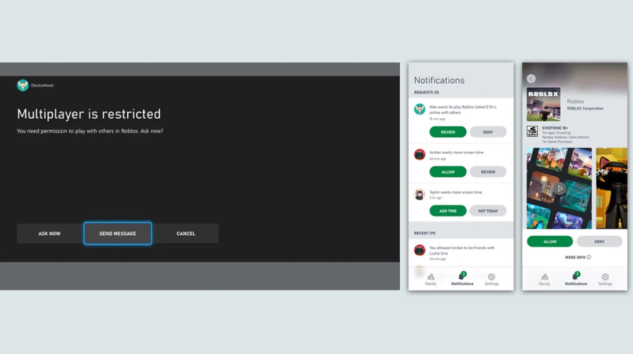Select the Notifications tab on the Roblox detail screen
This screenshot has width=633, height=354.
point(576,279)
